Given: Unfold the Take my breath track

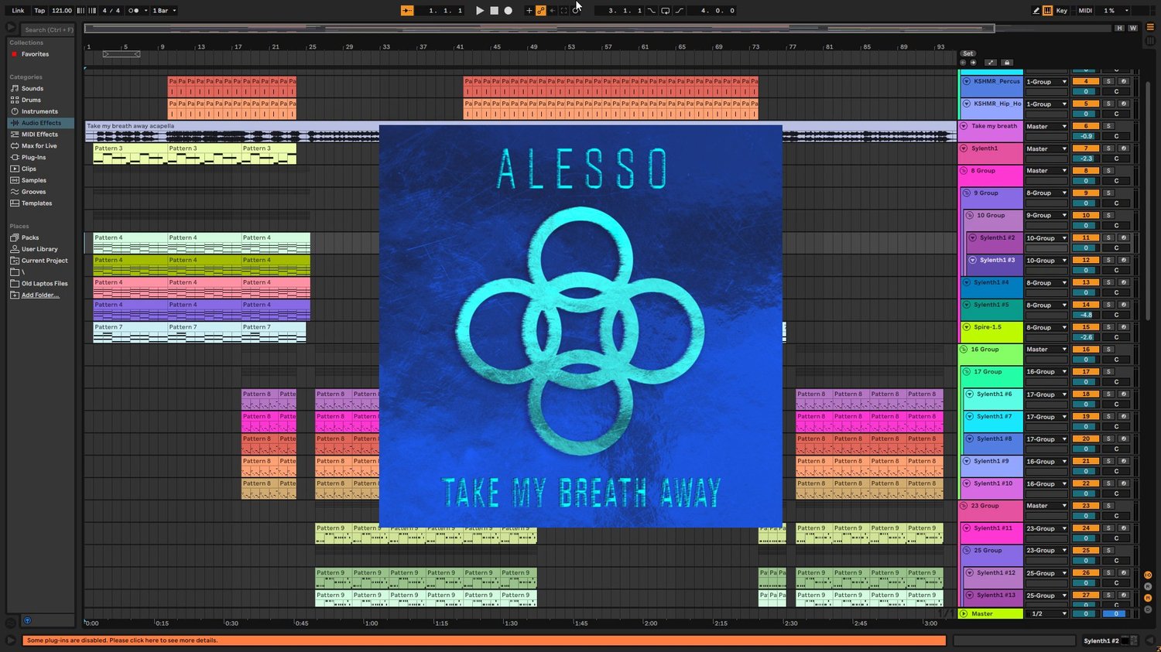Looking at the screenshot, I should 964,126.
